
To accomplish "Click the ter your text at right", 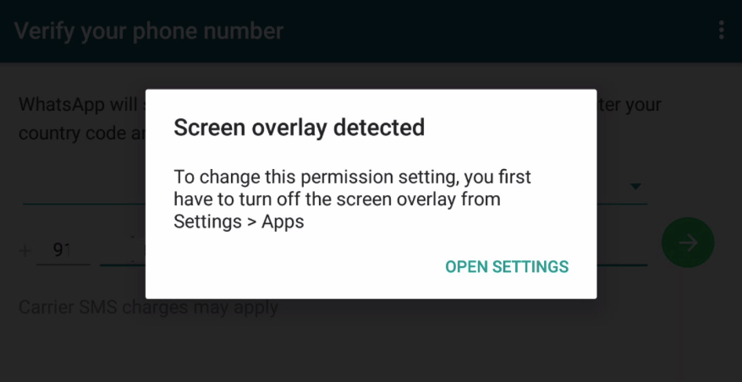I will point(629,104).
